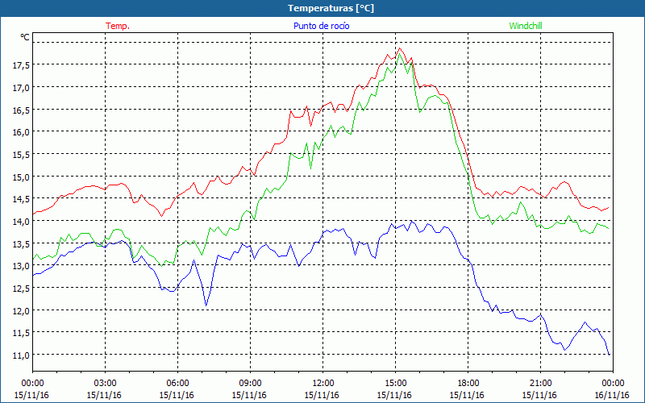Click the blue Punto de rocío legend label

321,26
